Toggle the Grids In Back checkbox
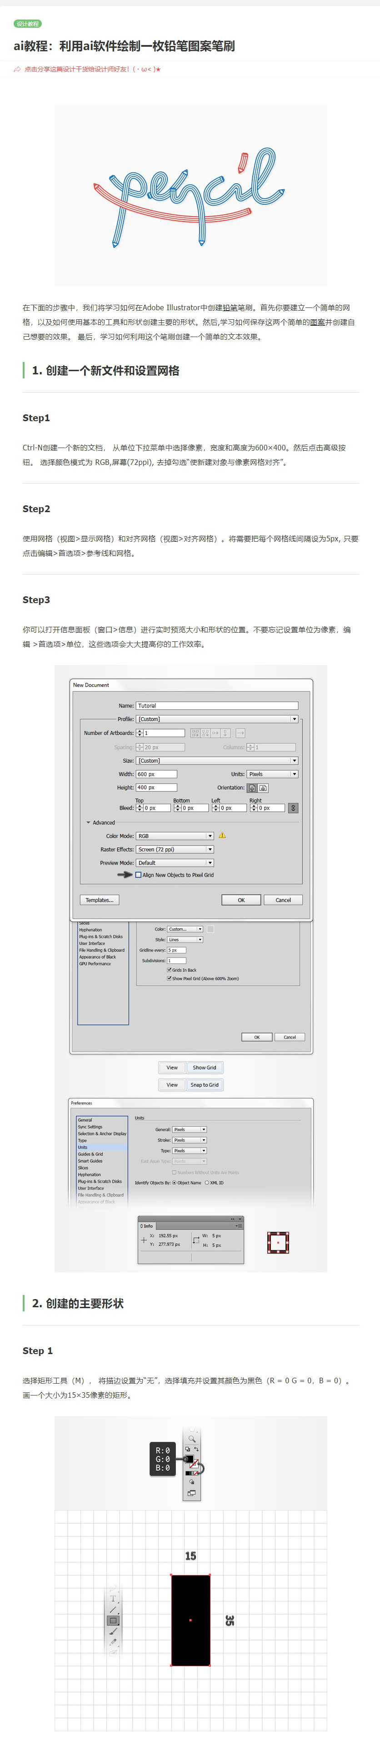Image resolution: width=380 pixels, height=1748 pixels. (x=169, y=970)
